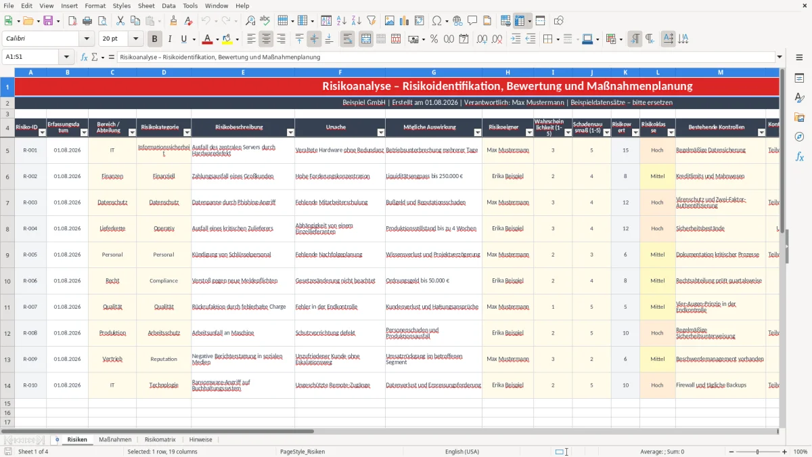Toggle Center Vertically alignment

click(314, 39)
